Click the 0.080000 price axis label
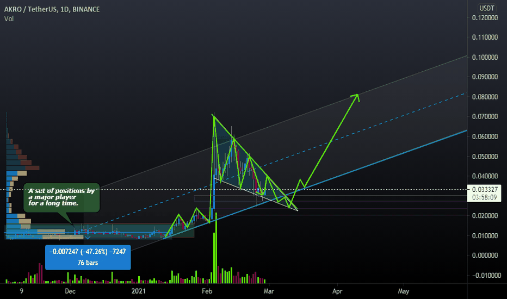This screenshot has width=507, height=299. click(x=485, y=97)
